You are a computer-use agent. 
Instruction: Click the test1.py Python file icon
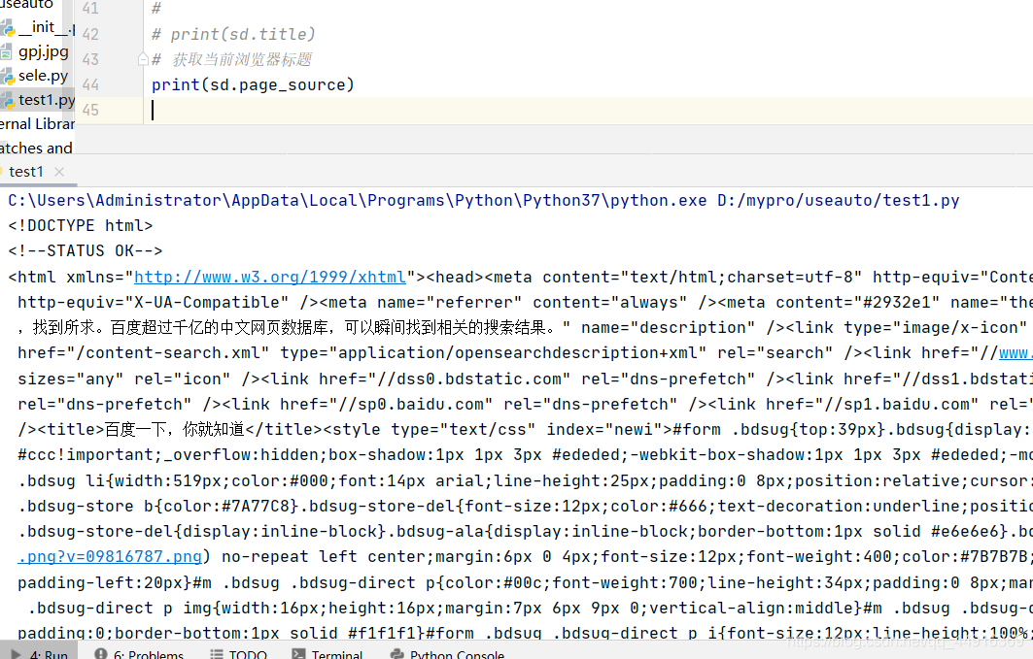pyautogui.click(x=7, y=101)
